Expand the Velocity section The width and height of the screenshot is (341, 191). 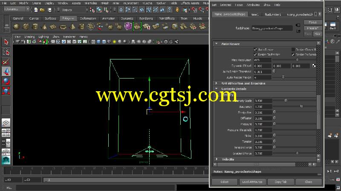pos(217,159)
